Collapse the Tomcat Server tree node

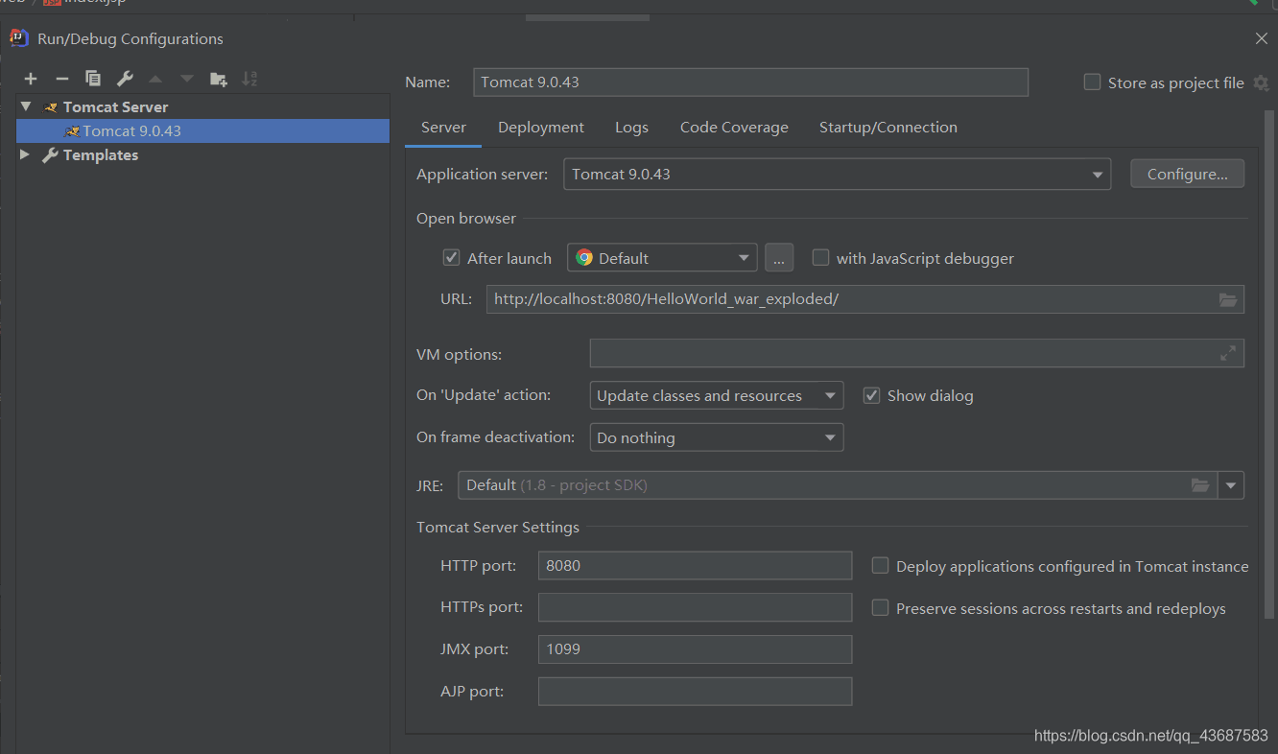[26, 106]
